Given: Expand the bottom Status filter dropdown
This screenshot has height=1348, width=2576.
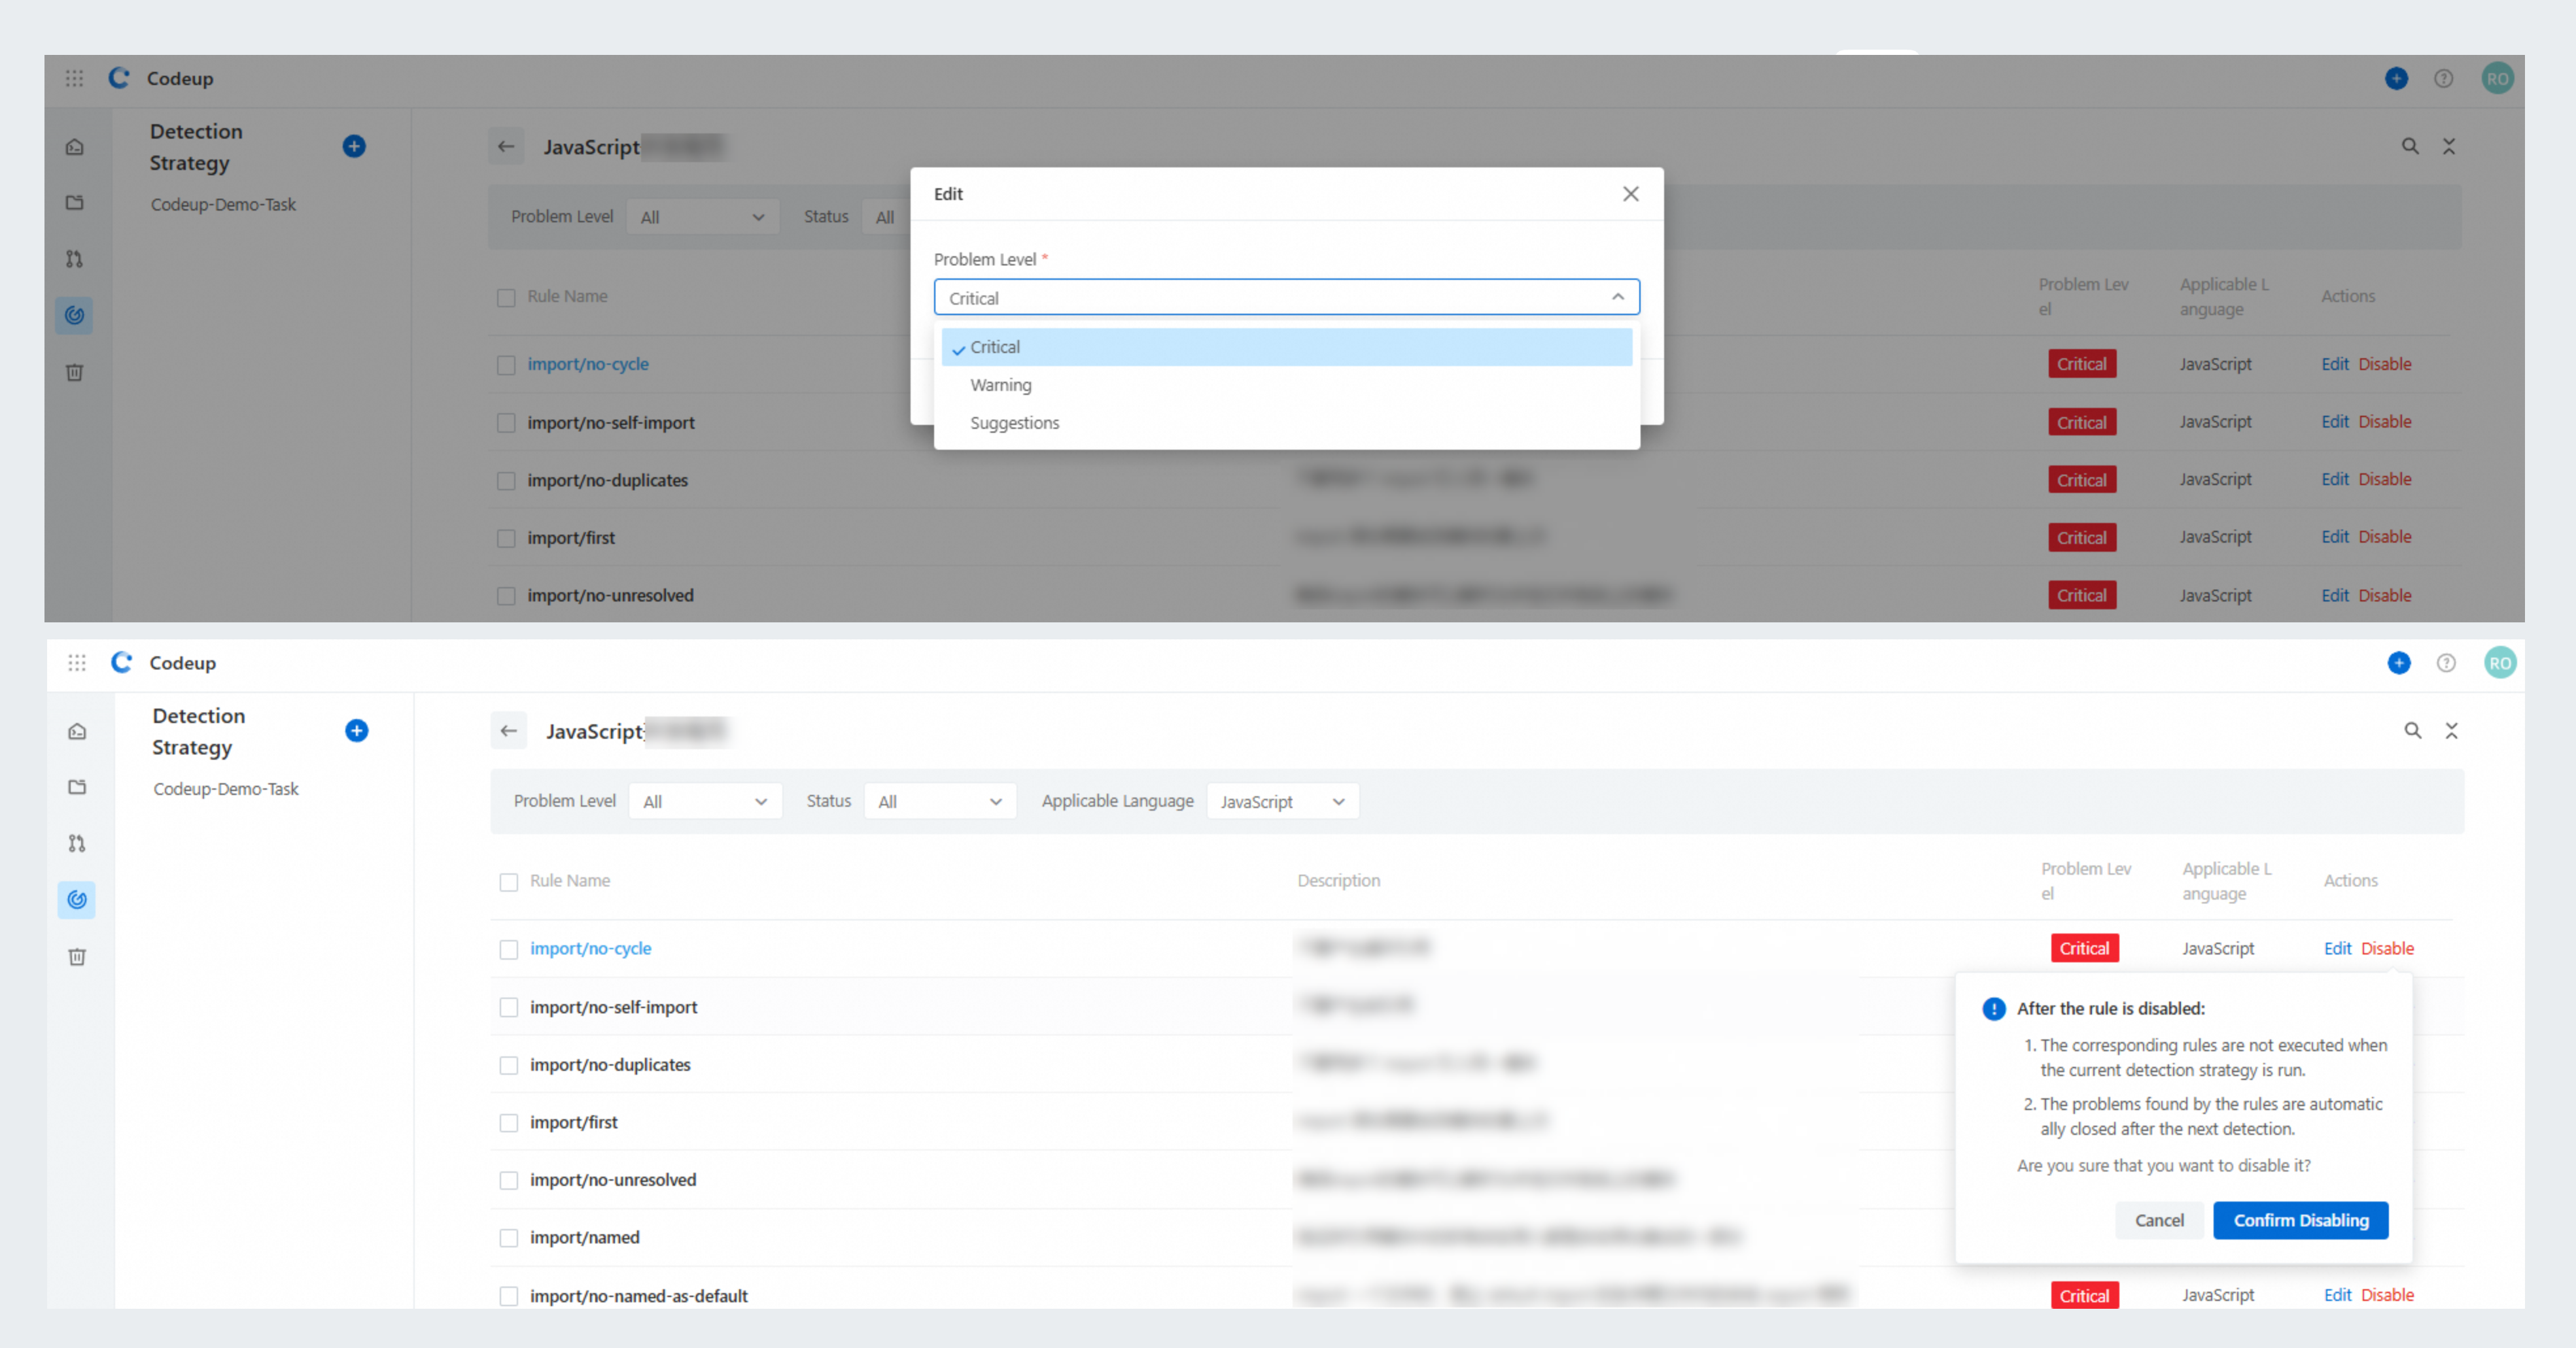Looking at the screenshot, I should pyautogui.click(x=939, y=801).
